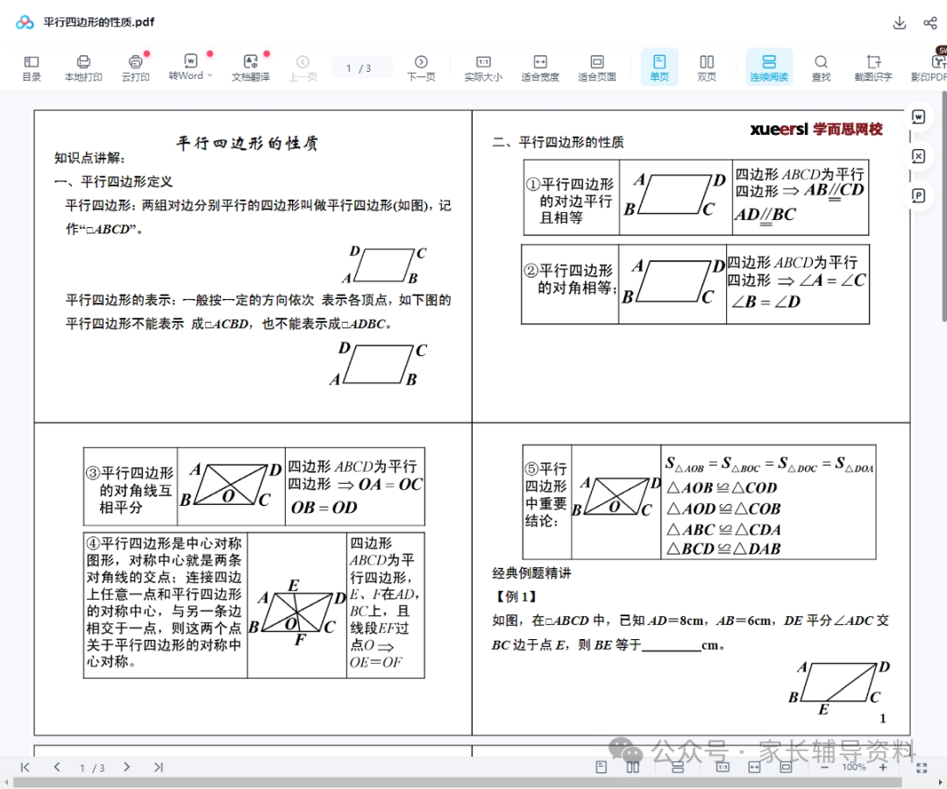This screenshot has width=947, height=789.
Task: Click the cloud app logo icon
Action: (25, 22)
